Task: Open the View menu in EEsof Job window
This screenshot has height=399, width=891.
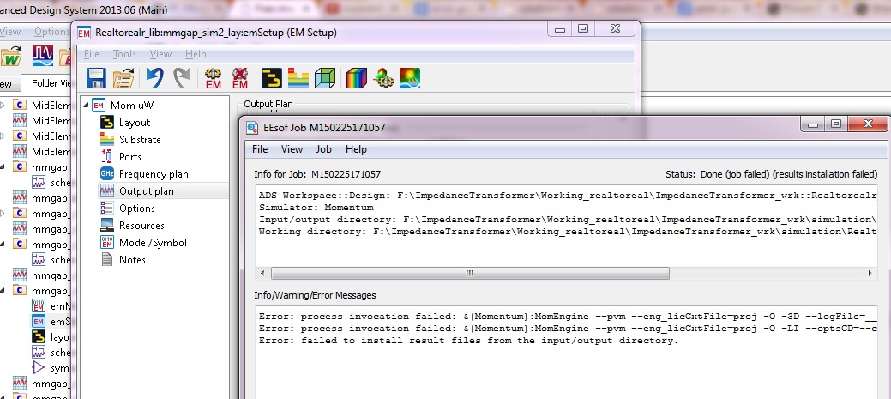Action: click(292, 149)
